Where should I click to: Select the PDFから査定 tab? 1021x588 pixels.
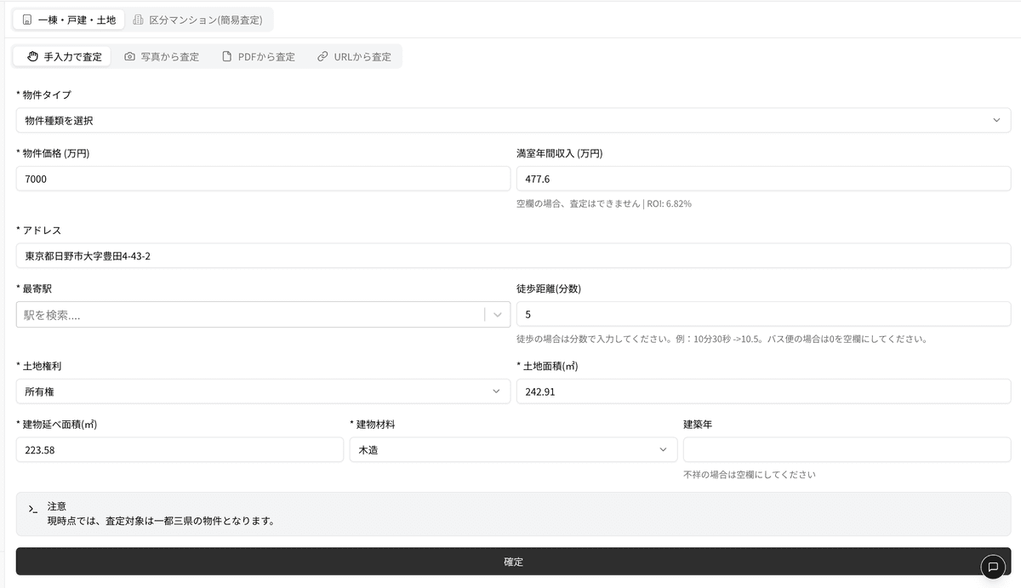[x=259, y=57]
